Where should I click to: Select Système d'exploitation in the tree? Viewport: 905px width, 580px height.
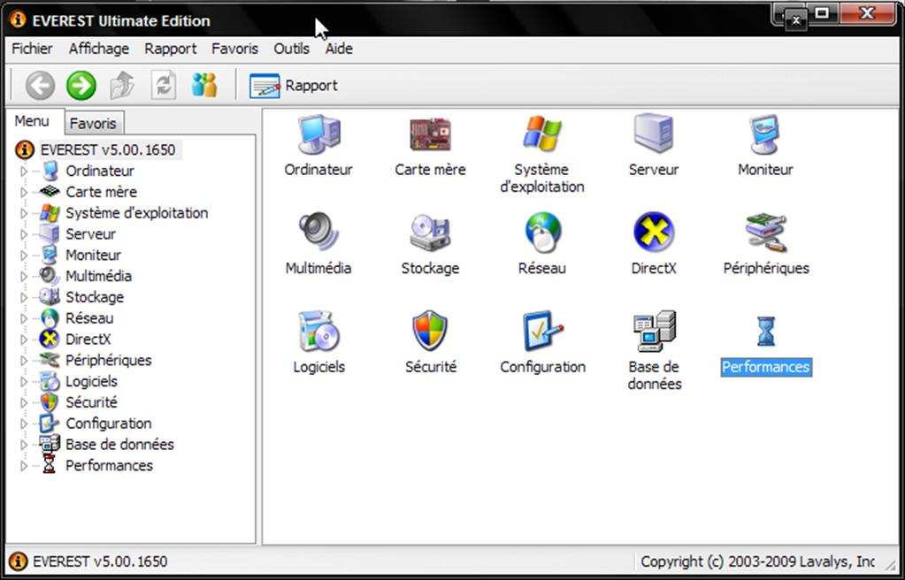tap(137, 214)
